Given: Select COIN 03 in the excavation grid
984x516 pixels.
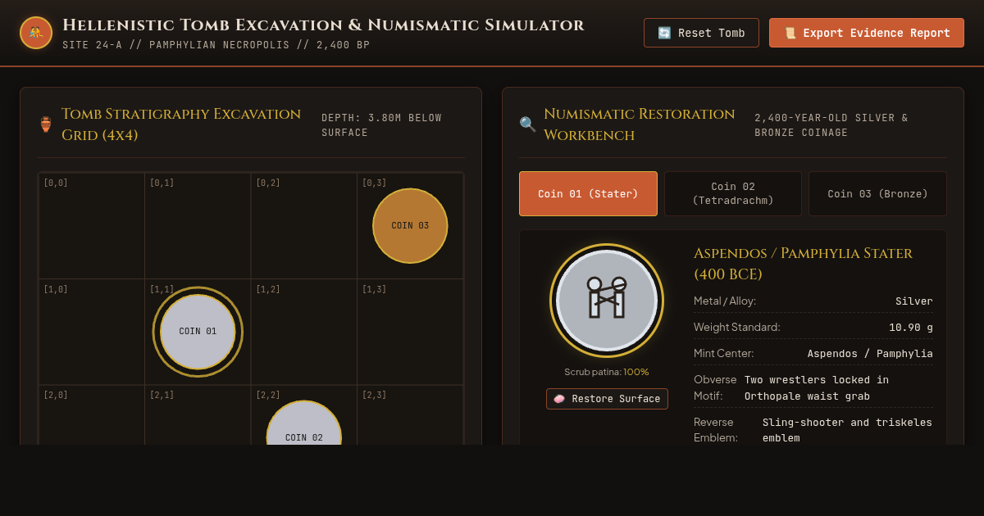Looking at the screenshot, I should tap(410, 226).
